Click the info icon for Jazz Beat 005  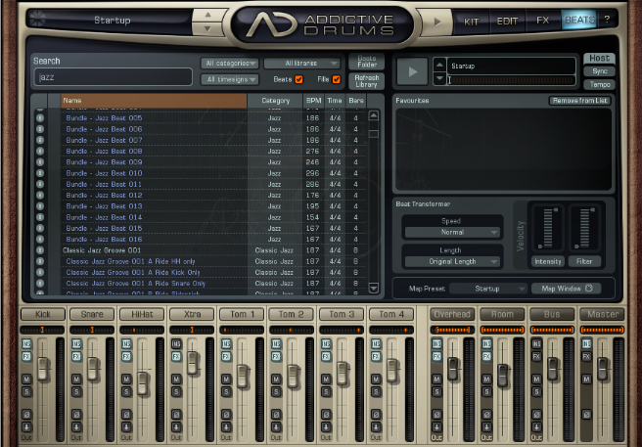pos(40,118)
